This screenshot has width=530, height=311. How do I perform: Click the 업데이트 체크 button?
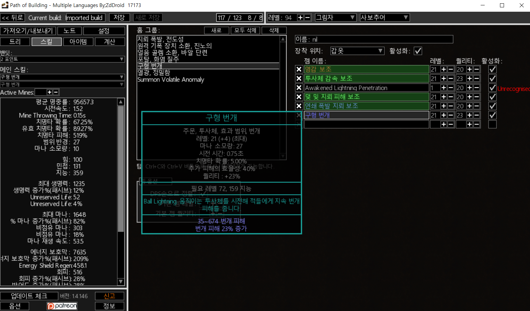coord(29,296)
